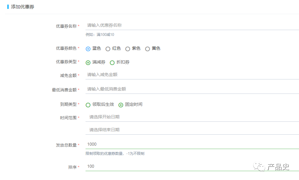Click the 产品史 watermark text
The height and width of the screenshot is (180, 299).
click(x=278, y=167)
